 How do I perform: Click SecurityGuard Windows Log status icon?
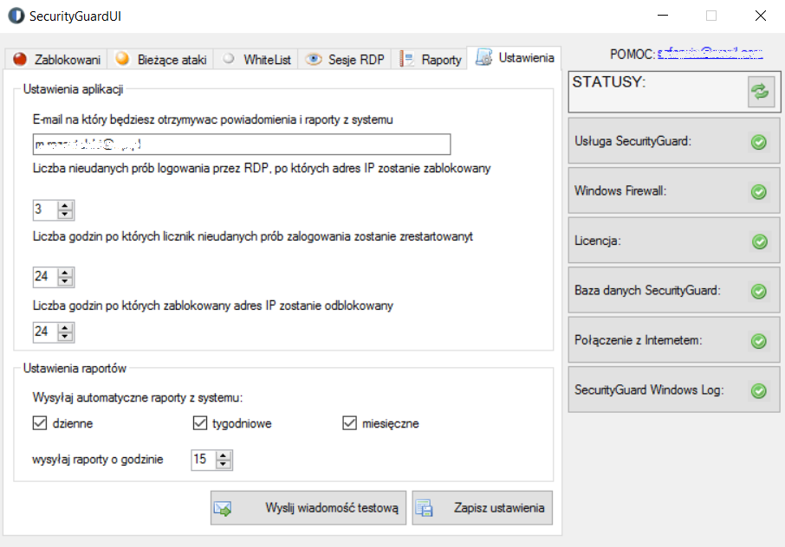point(759,390)
